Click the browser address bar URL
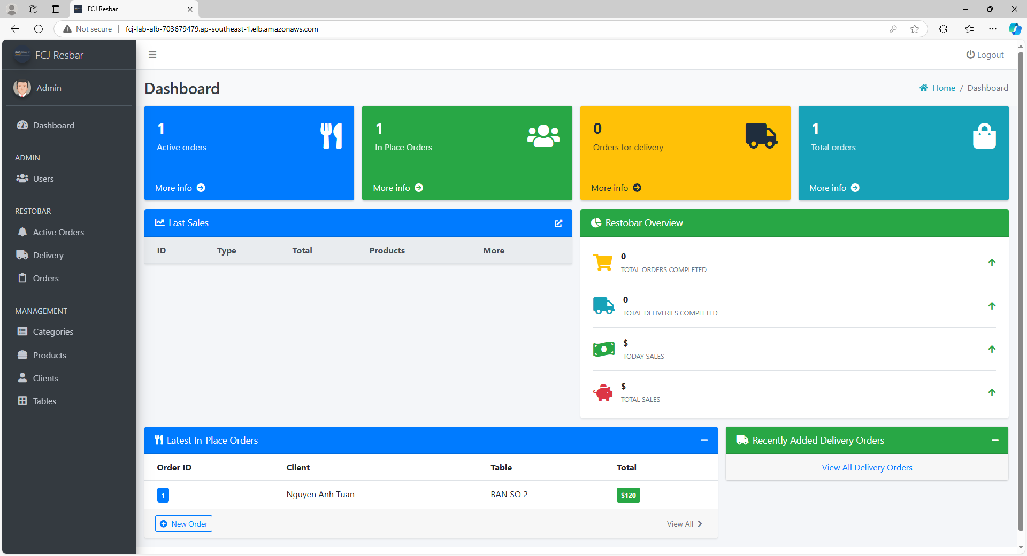 pyautogui.click(x=221, y=29)
